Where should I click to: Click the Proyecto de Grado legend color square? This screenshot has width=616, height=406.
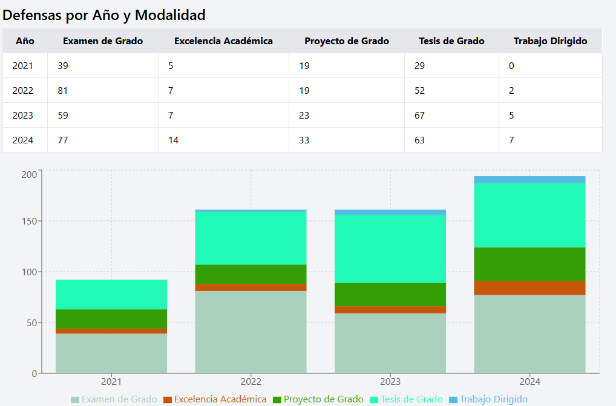277,400
